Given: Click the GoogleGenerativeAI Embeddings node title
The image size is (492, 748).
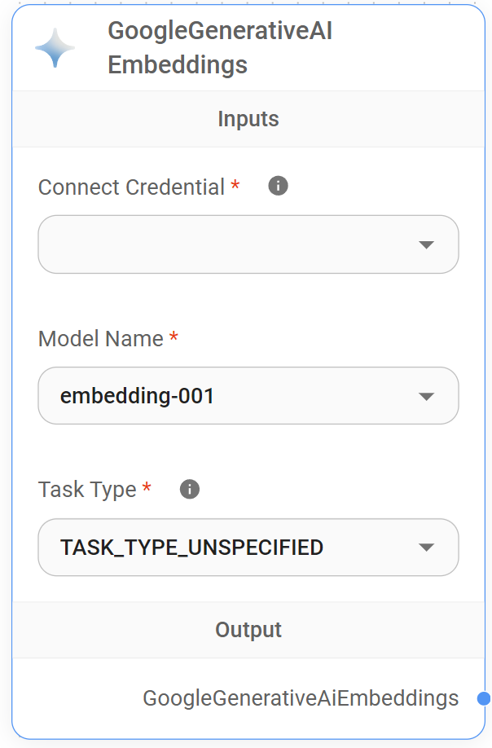Looking at the screenshot, I should [220, 47].
